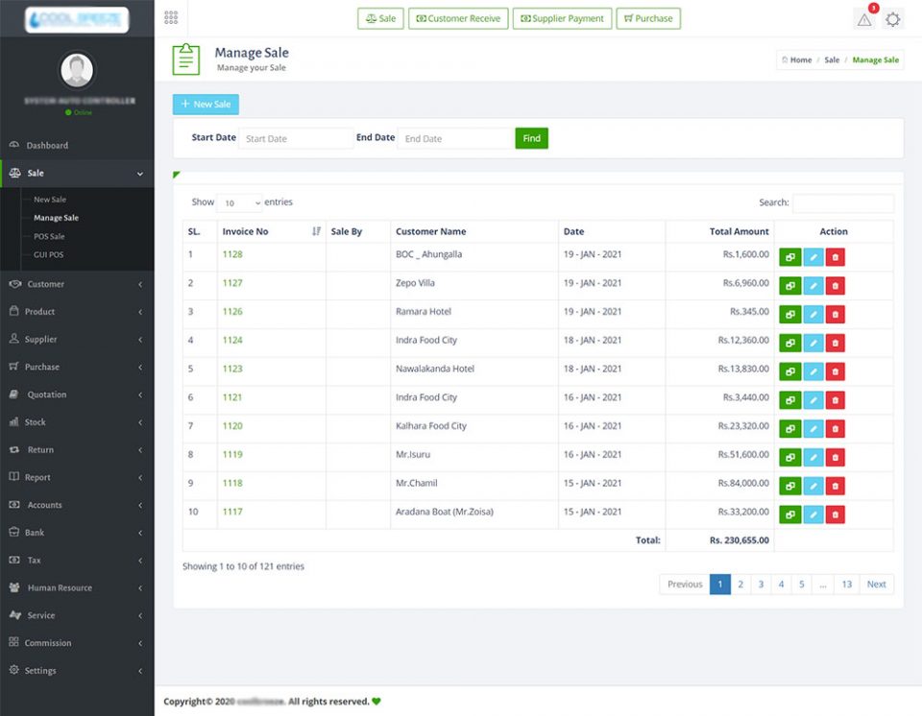Edit the Kalhara Food City sale
The image size is (922, 716).
(813, 429)
